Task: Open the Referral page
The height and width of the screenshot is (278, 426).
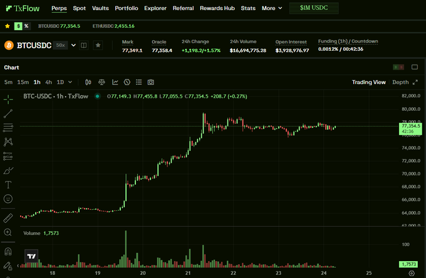Action: pyautogui.click(x=184, y=8)
